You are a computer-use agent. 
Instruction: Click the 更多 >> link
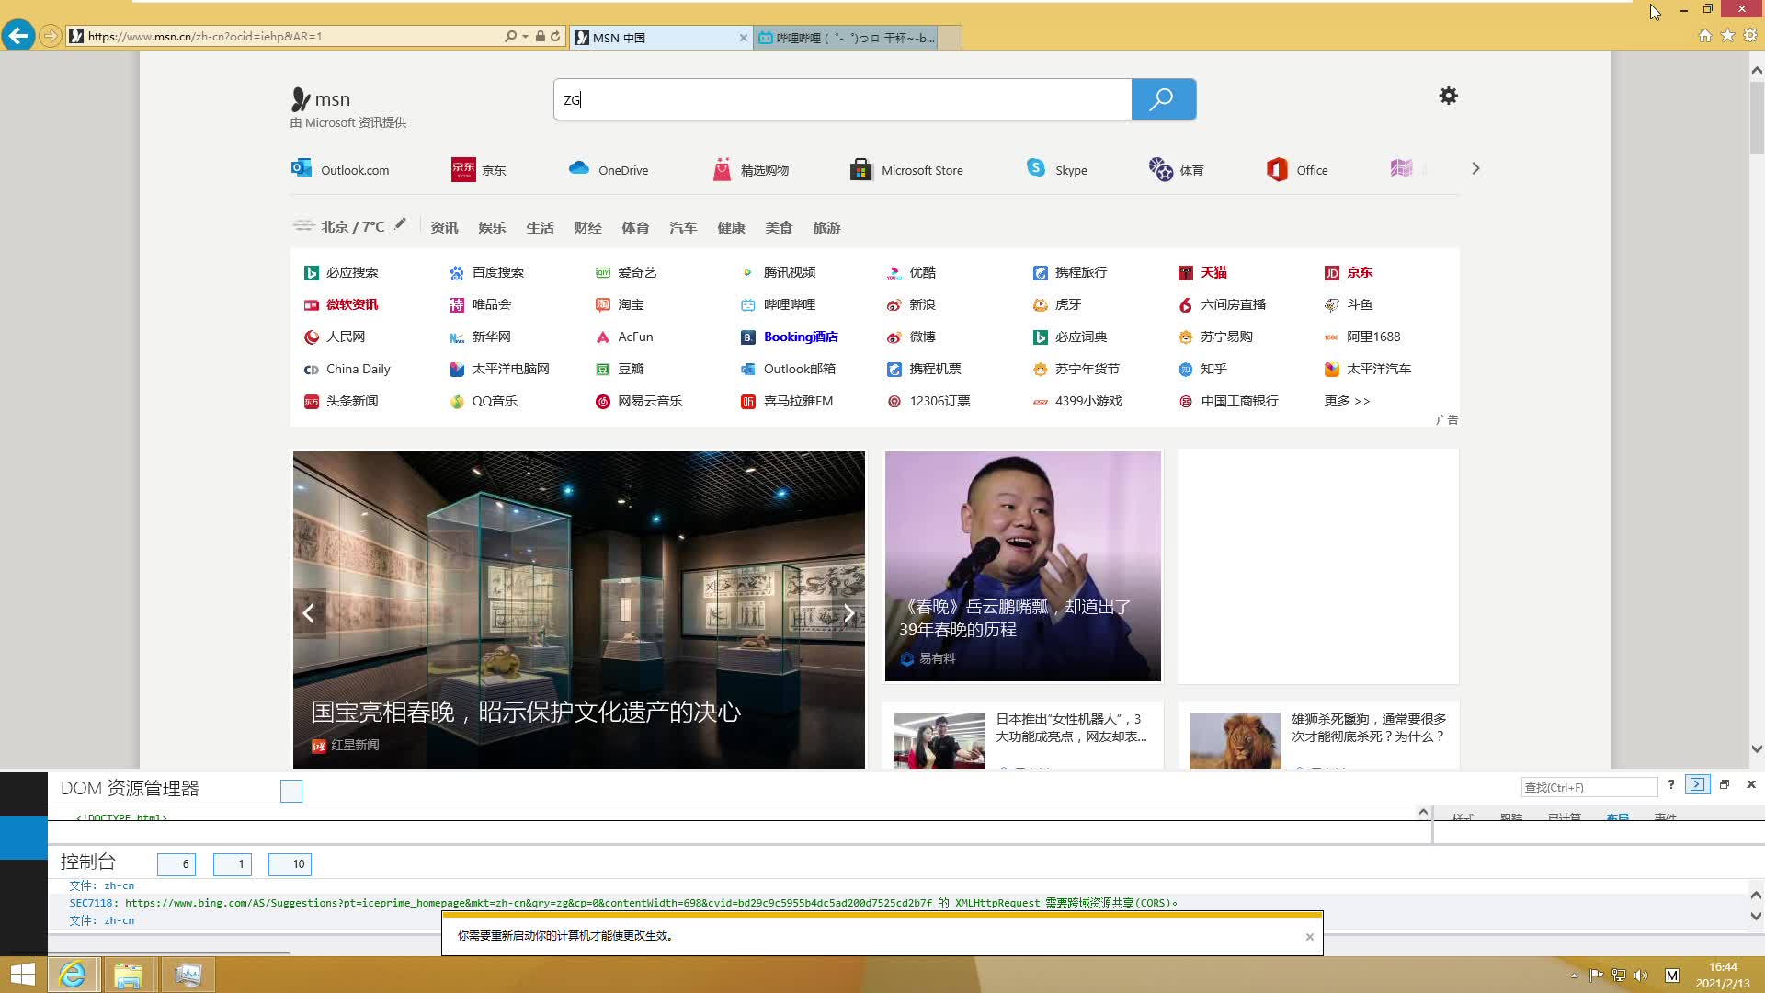point(1347,401)
